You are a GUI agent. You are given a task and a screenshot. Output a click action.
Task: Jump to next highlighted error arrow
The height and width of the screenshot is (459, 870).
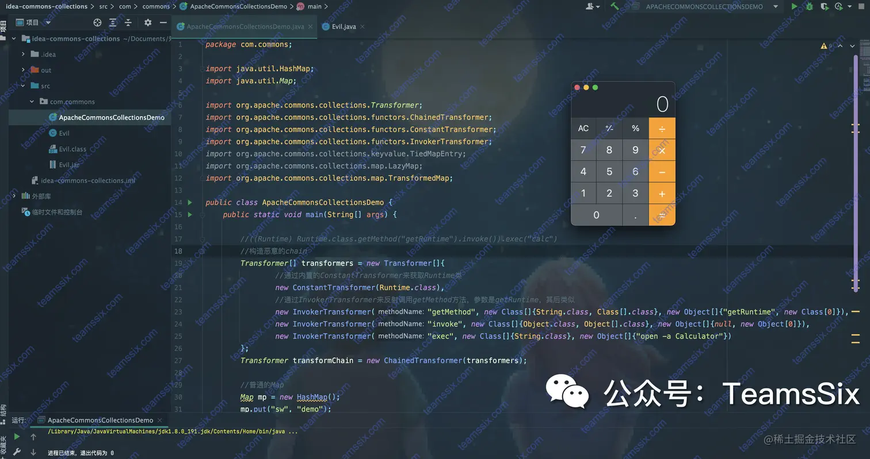[x=852, y=45]
